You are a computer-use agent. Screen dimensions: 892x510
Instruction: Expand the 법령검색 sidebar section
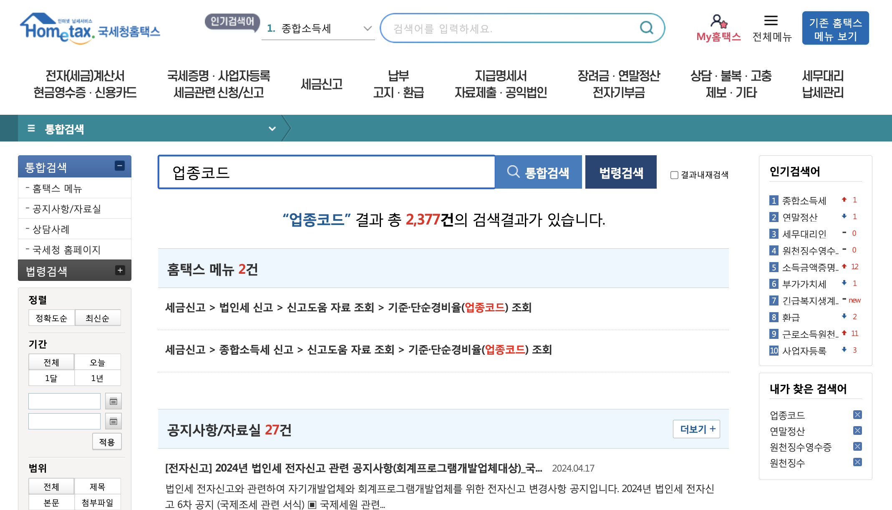pos(120,270)
